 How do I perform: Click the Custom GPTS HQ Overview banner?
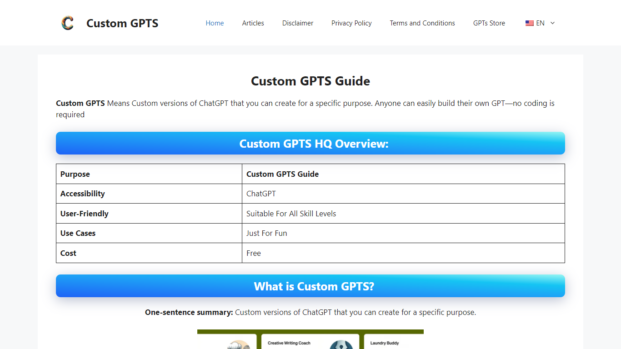[310, 143]
